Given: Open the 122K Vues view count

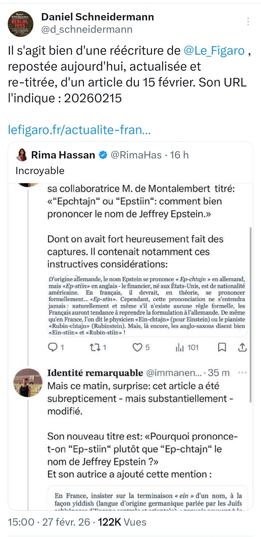Looking at the screenshot, I should click(x=122, y=522).
